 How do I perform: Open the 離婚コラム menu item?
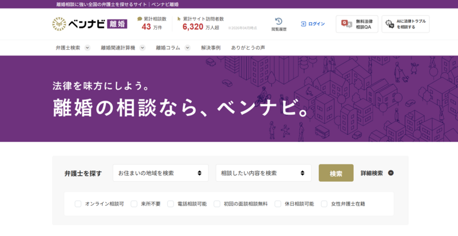pyautogui.click(x=168, y=48)
